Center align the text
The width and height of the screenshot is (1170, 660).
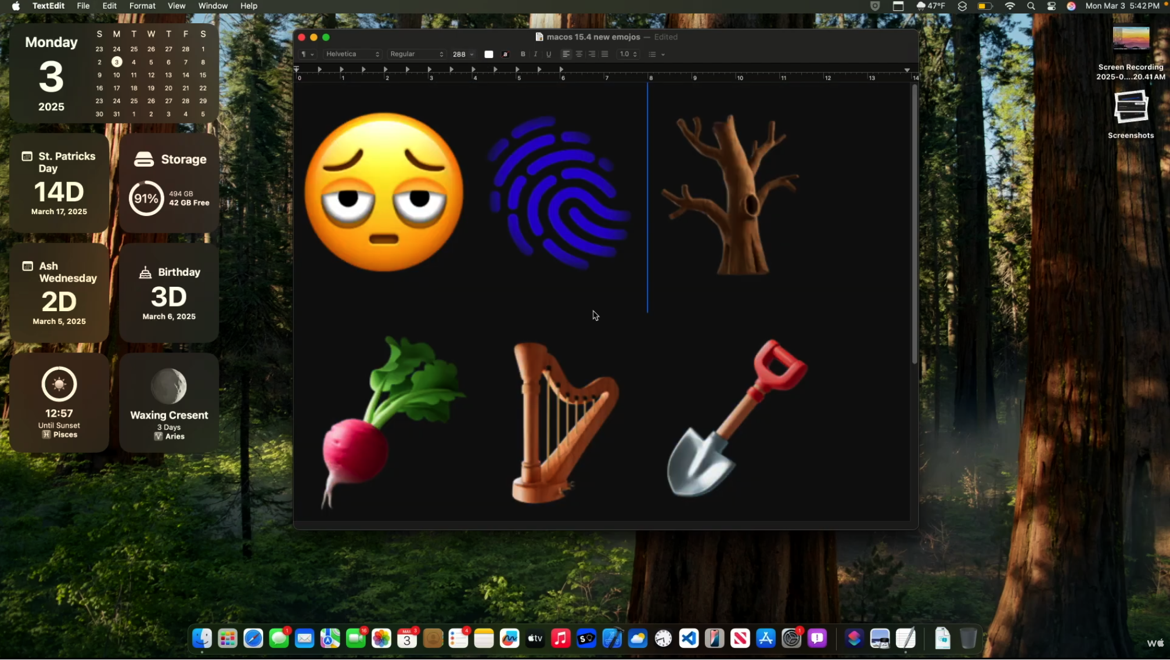(x=579, y=54)
